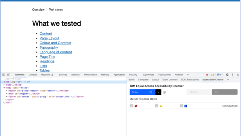Click the html element focus field
Image resolution: width=241 pixels, height=136 pixels.
click(199, 92)
